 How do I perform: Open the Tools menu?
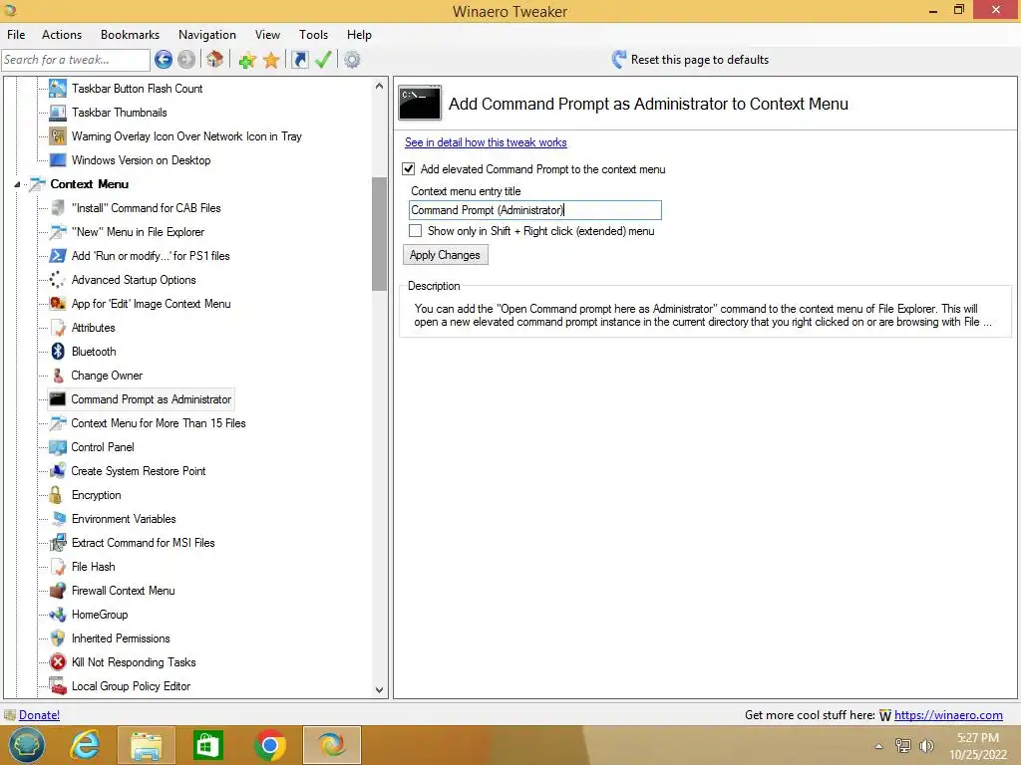click(313, 35)
